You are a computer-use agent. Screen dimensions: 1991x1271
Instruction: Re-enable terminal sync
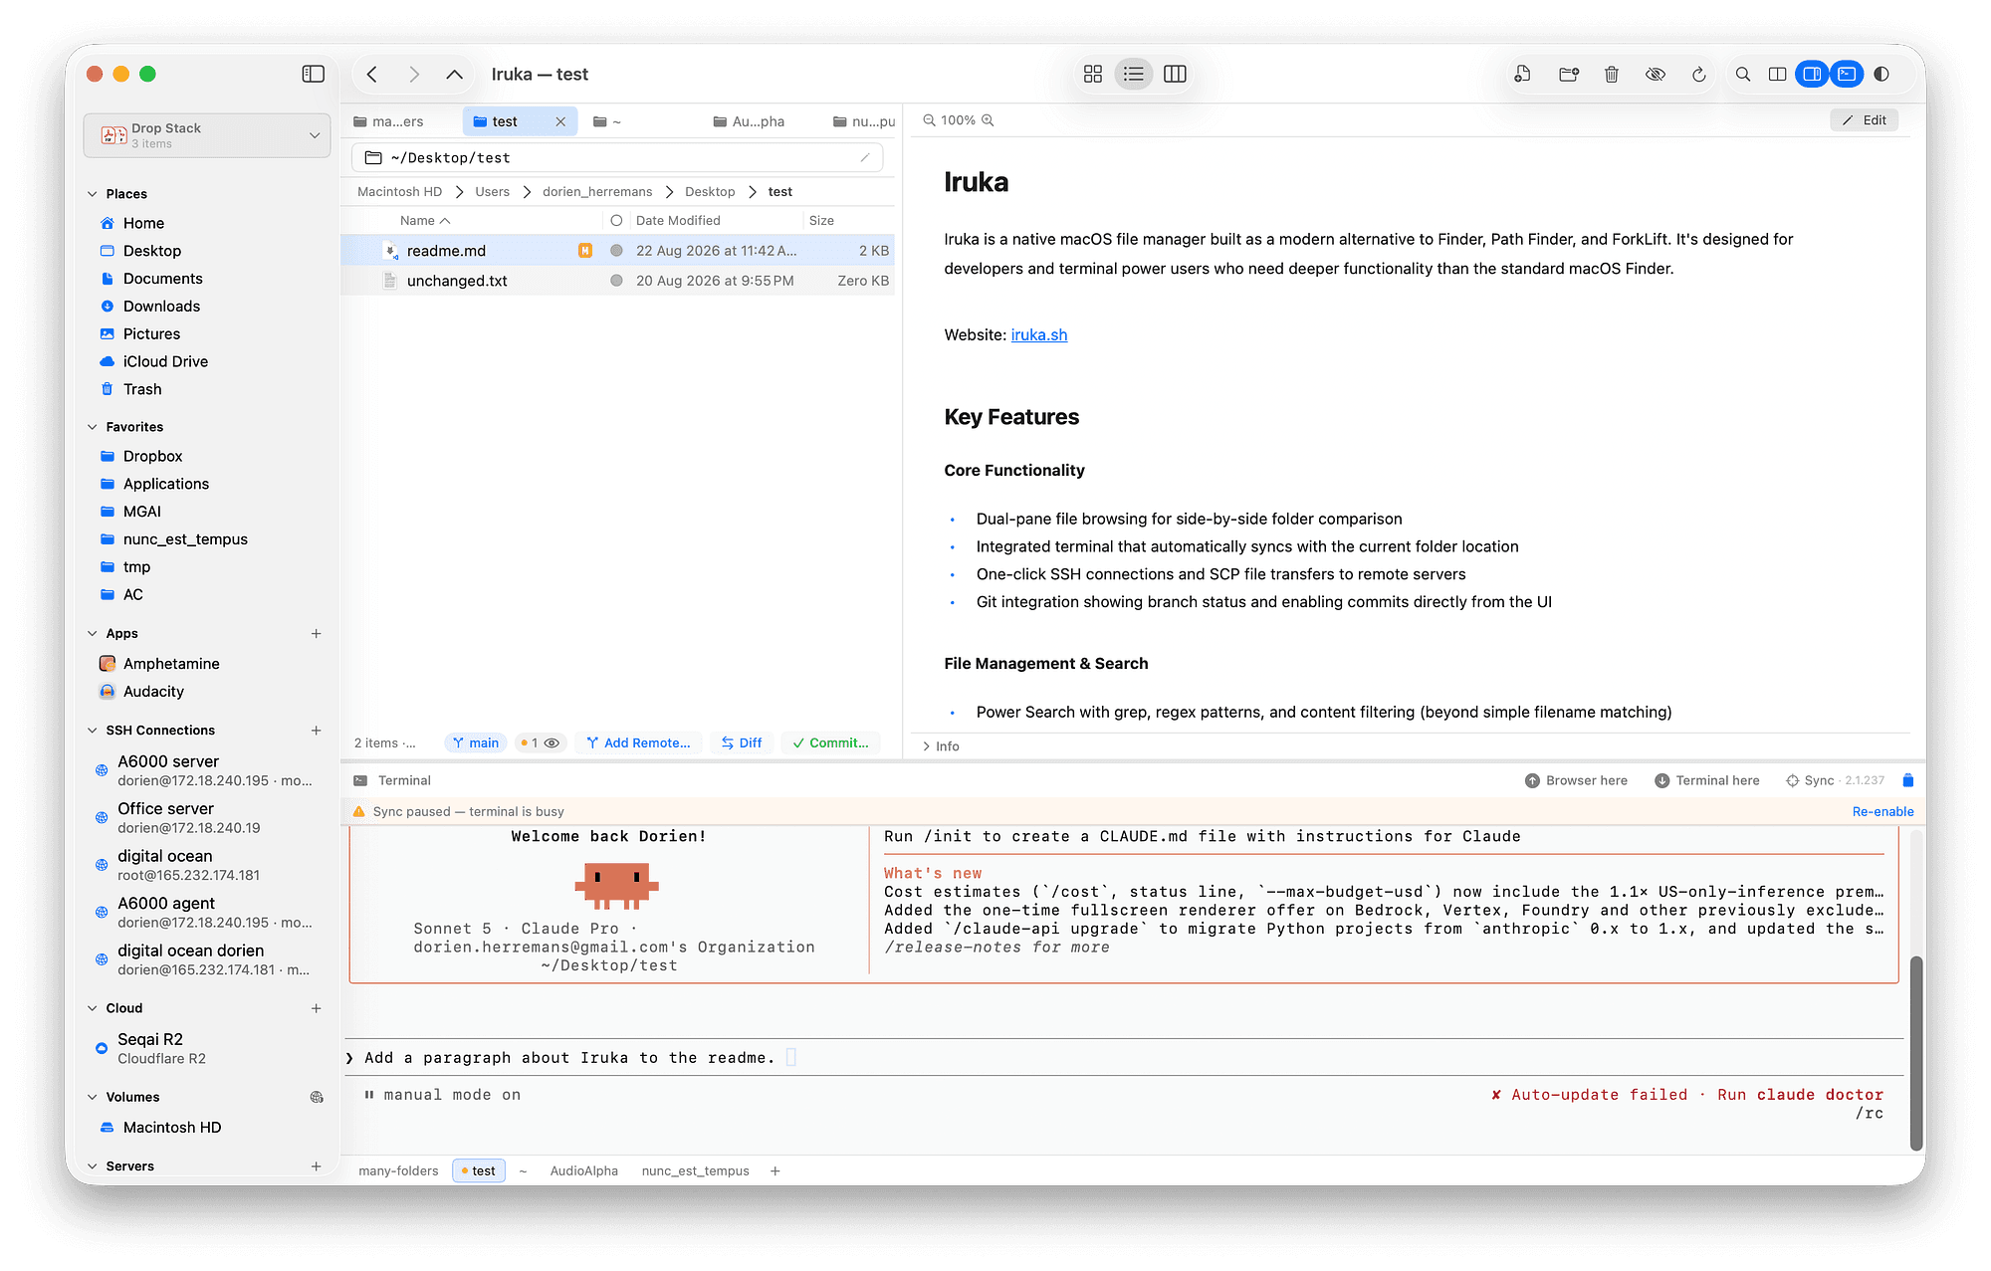(1882, 812)
